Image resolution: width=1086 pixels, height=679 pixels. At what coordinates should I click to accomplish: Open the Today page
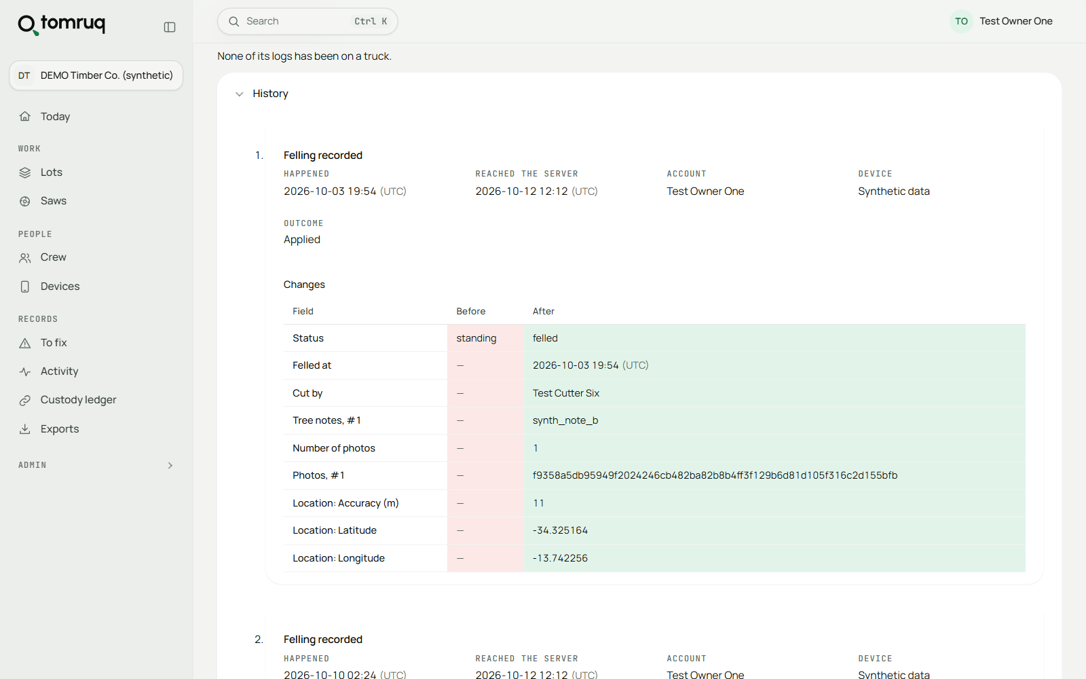coord(96,117)
